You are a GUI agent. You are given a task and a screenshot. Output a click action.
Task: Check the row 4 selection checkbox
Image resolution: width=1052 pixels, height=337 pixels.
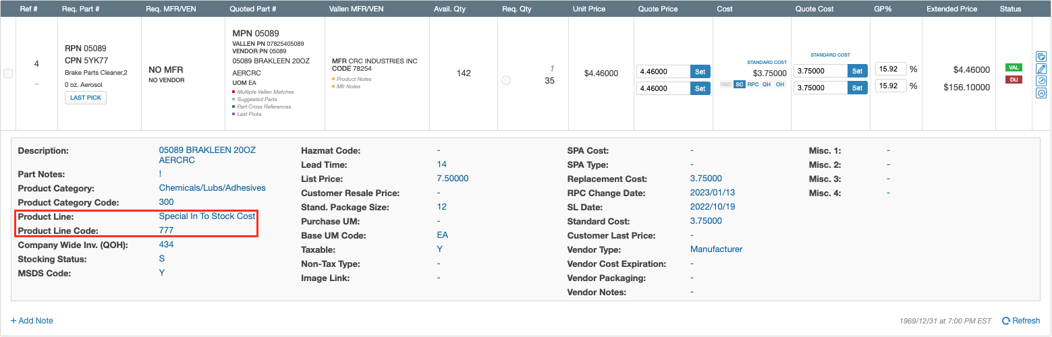(x=8, y=73)
